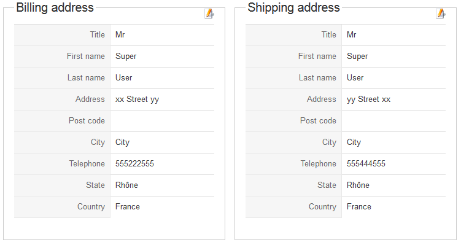
Task: Click the billing address xx Street yy
Action: click(137, 99)
